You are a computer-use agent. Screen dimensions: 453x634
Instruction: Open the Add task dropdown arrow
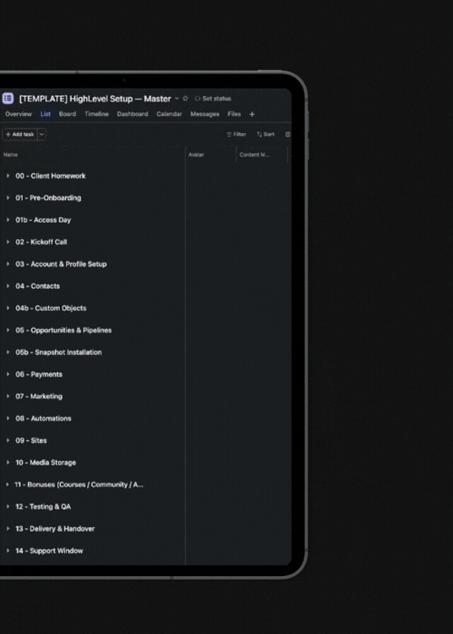click(x=42, y=134)
